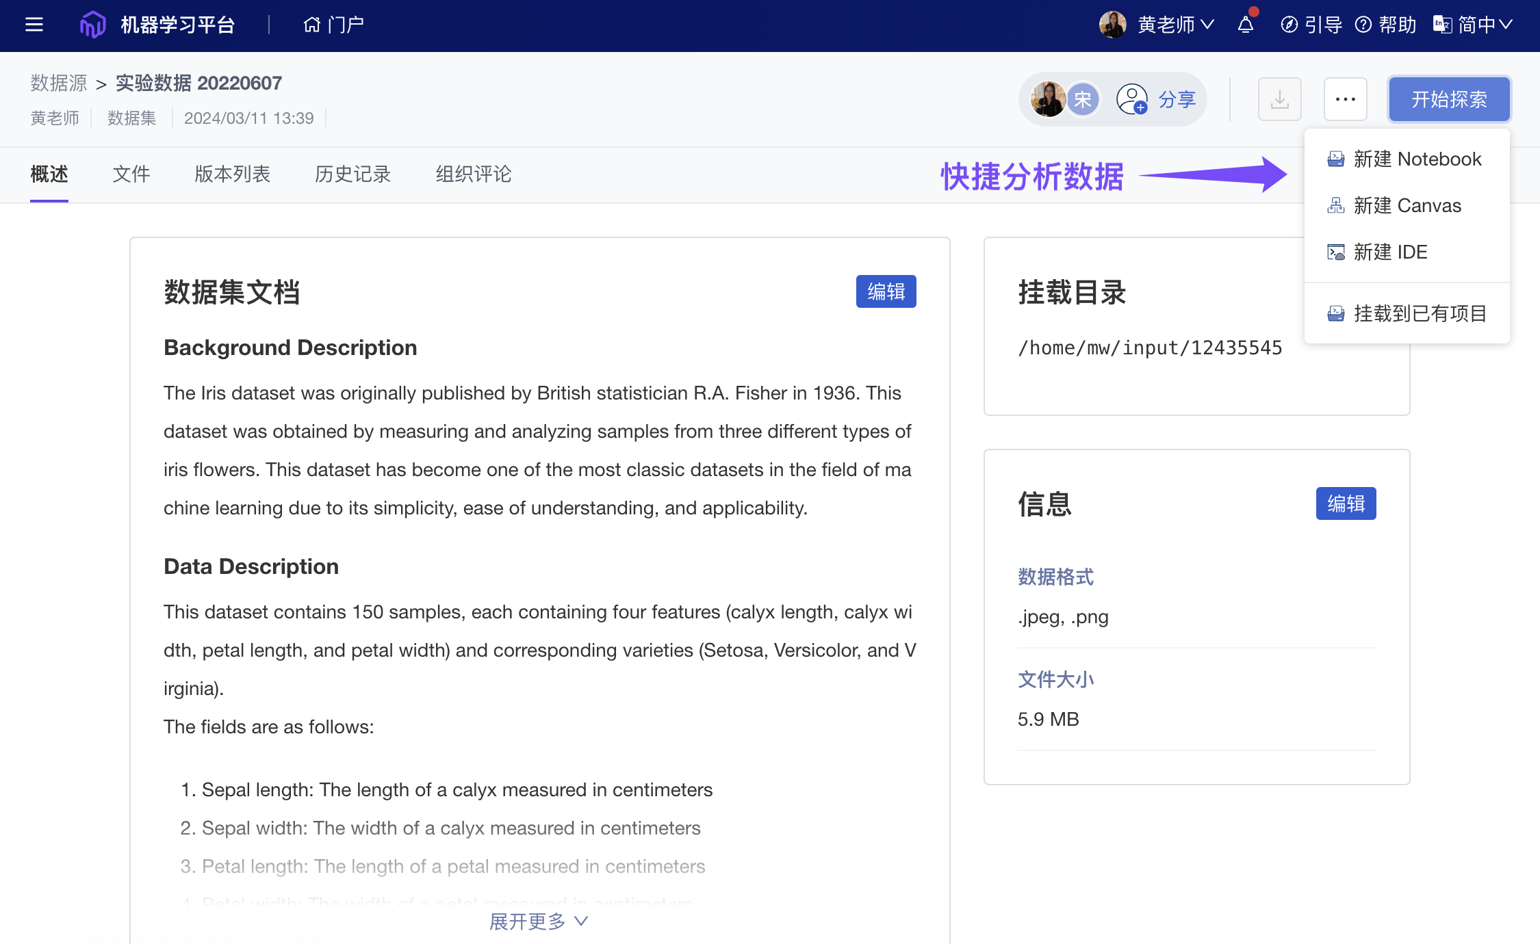
Task: Click the 开始探索 button
Action: coord(1449,99)
